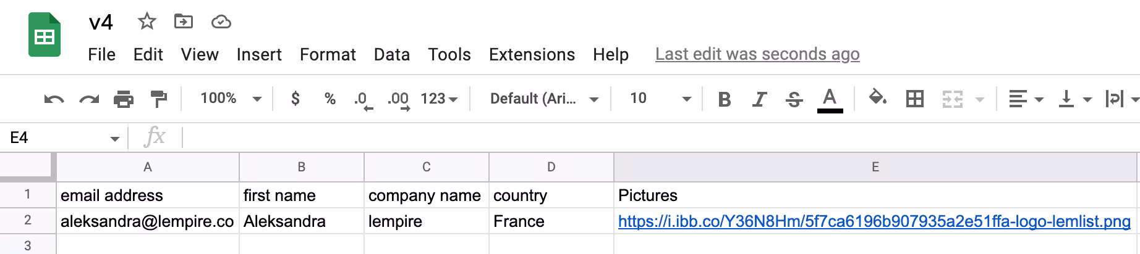Open the font size 10 dropdown
Viewport: 1140px width, 254px height.
[x=659, y=99]
